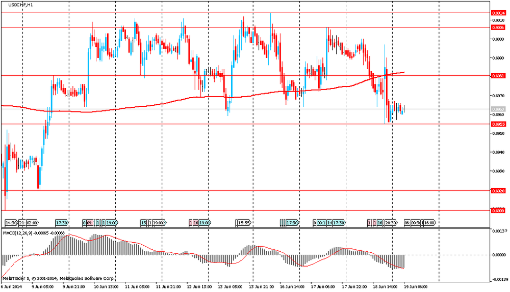510x292 pixels.
Task: Click the red 0.8981 price level tag
Action: click(498, 76)
